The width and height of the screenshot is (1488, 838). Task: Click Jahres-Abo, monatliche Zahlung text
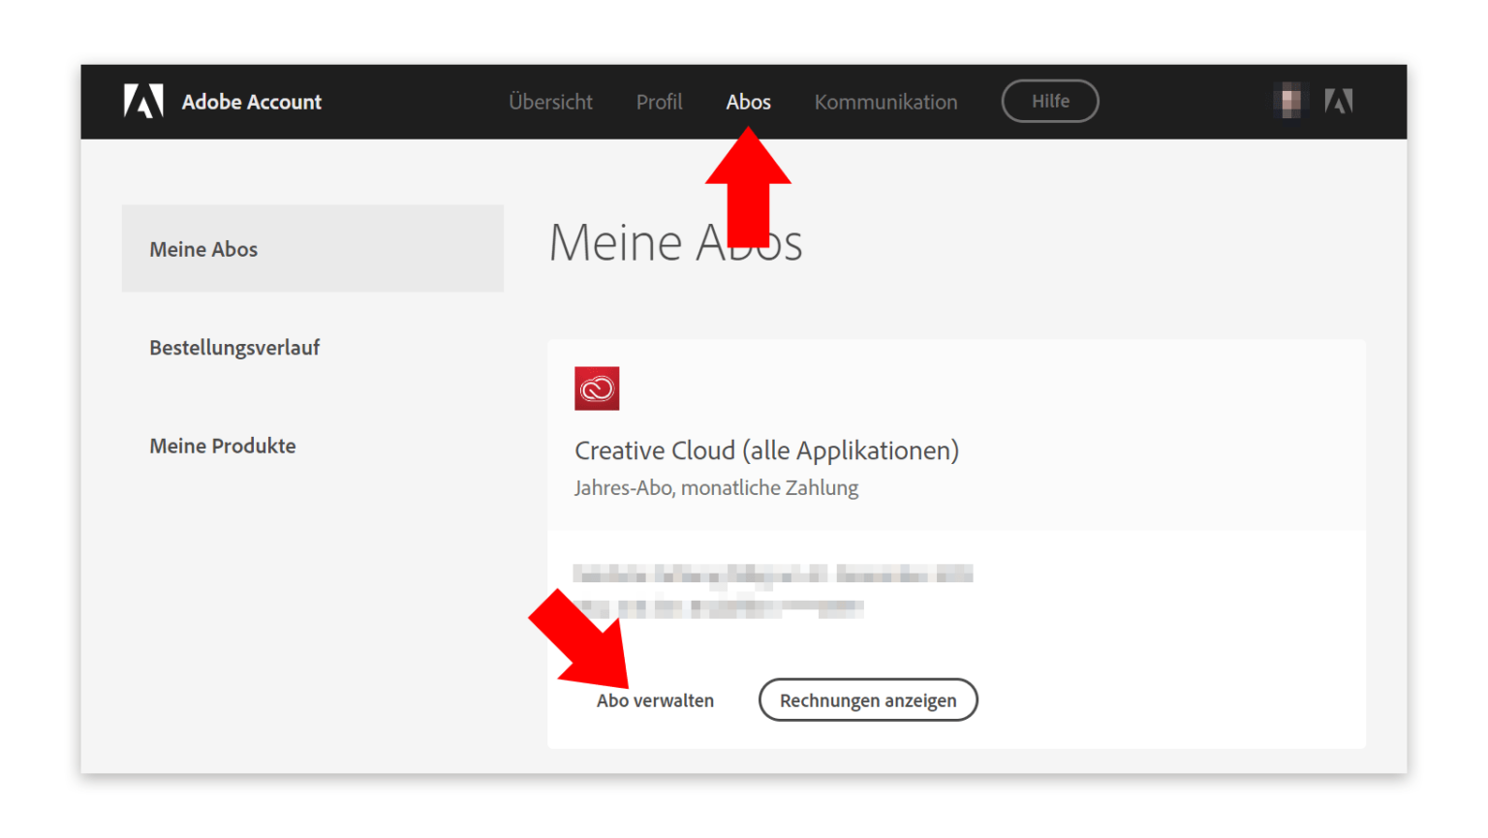pyautogui.click(x=716, y=488)
